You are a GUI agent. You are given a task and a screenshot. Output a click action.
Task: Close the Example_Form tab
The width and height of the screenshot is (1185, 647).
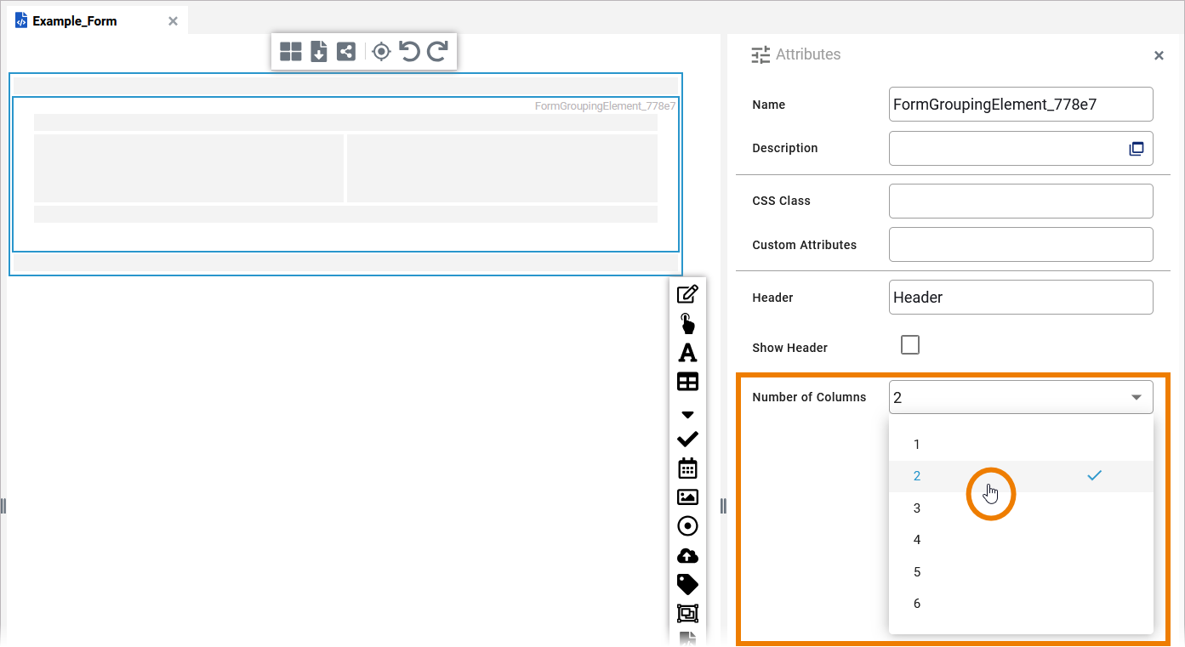[173, 21]
